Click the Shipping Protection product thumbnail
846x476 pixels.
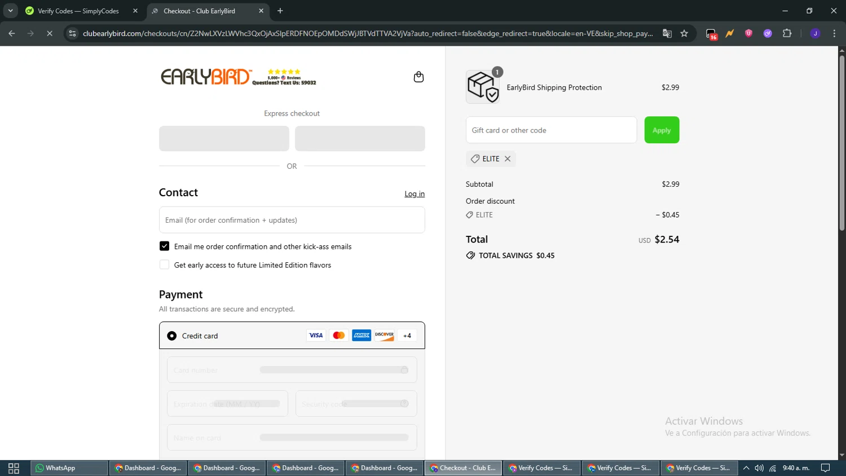tap(483, 87)
